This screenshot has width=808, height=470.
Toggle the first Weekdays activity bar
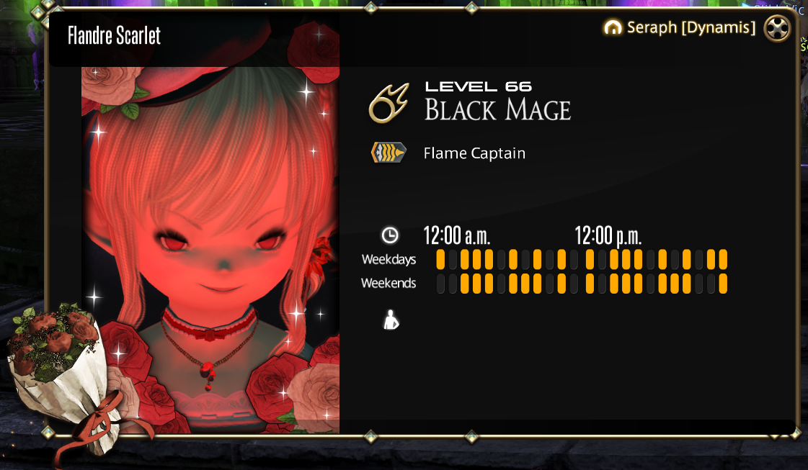(x=440, y=259)
